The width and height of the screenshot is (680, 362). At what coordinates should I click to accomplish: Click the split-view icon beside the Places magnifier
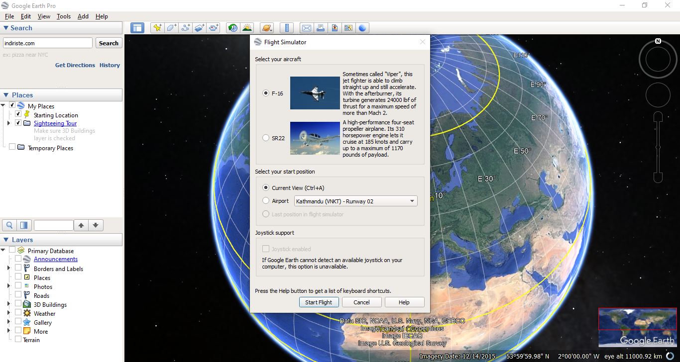[24, 225]
